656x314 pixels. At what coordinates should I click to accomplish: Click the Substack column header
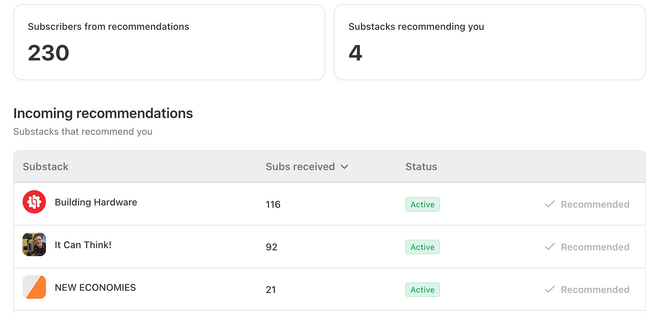46,167
